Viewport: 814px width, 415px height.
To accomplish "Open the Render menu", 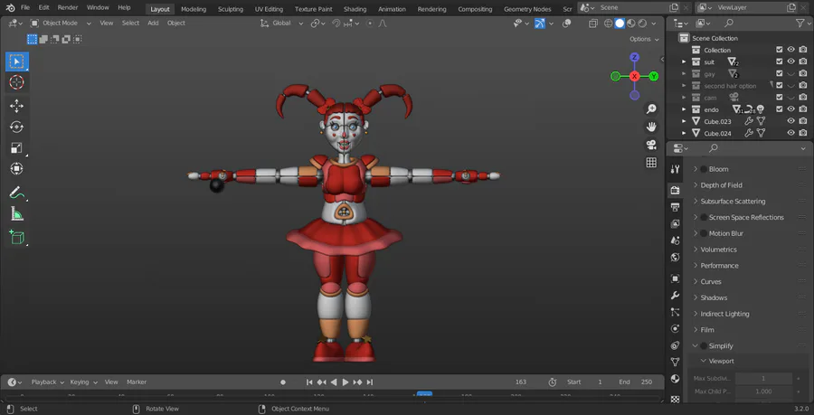I will 68,8.
